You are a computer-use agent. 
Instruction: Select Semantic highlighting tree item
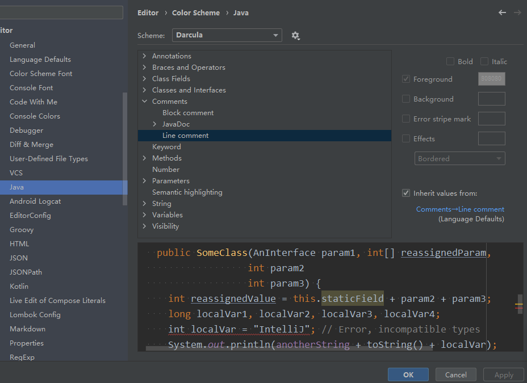tap(187, 192)
